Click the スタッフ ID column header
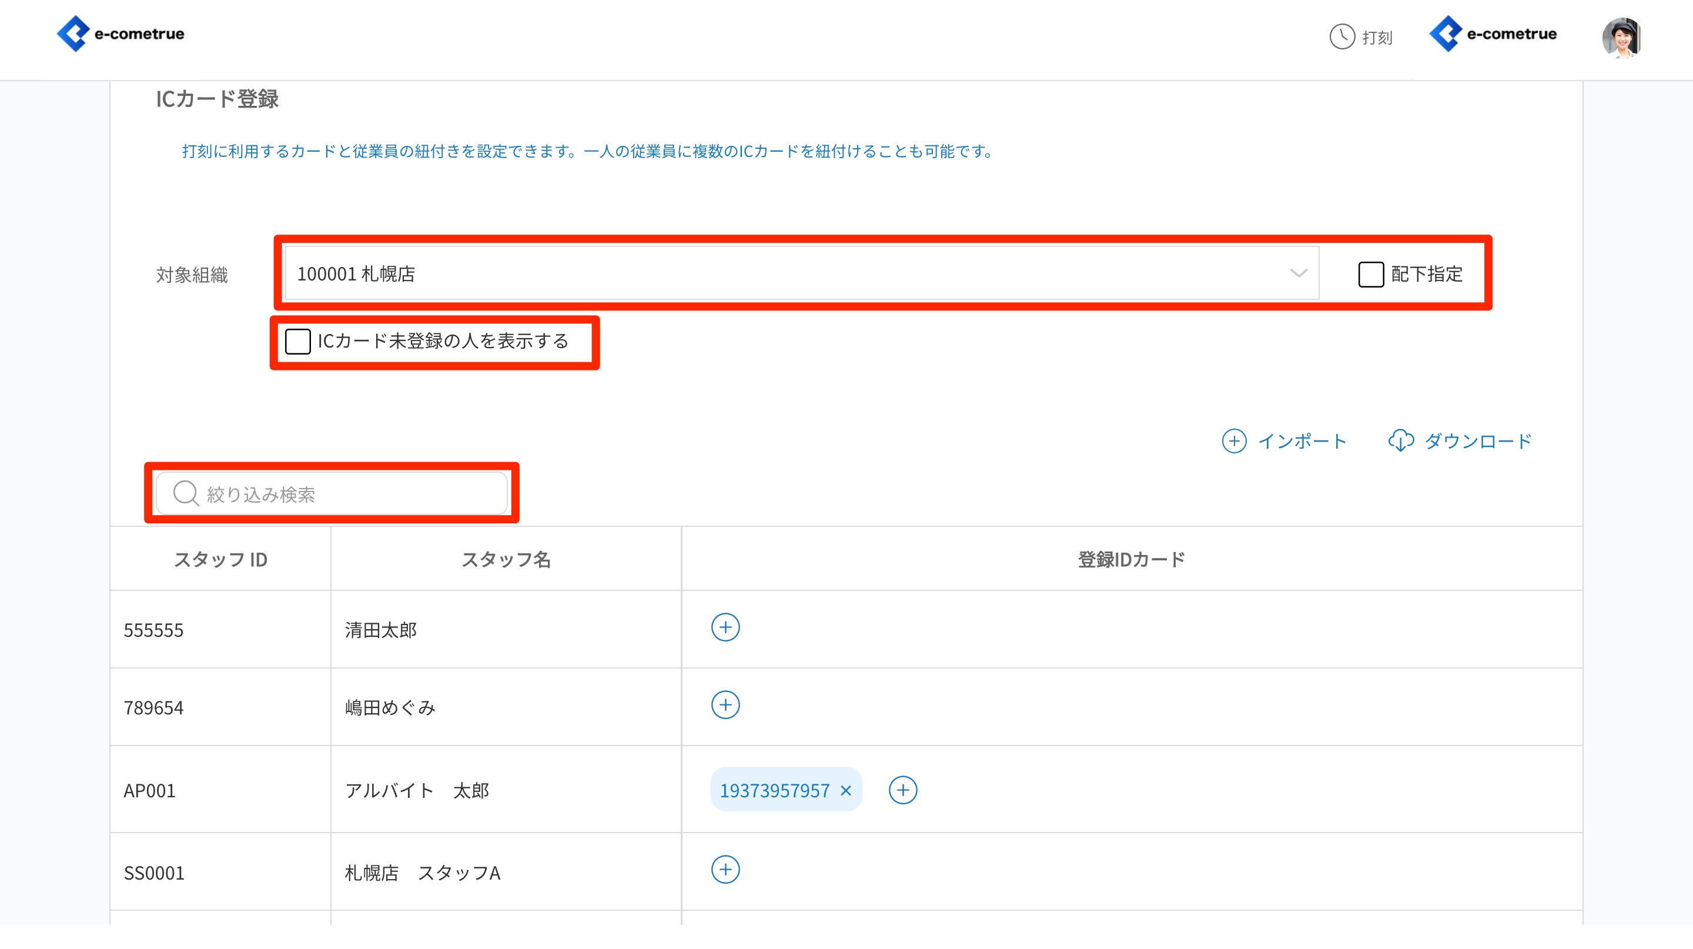This screenshot has height=949, width=1693. (220, 559)
